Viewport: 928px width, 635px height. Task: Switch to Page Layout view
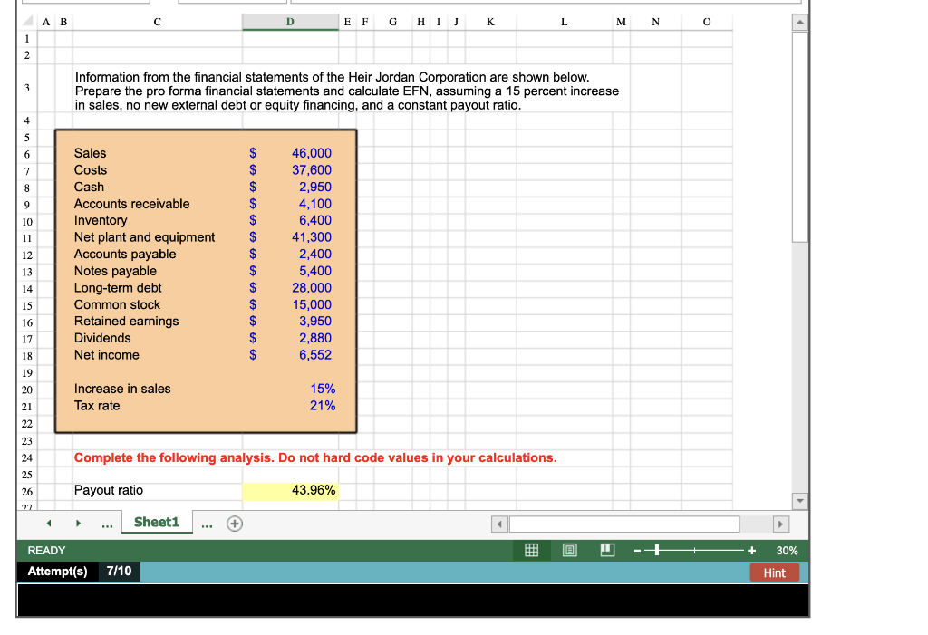click(569, 550)
